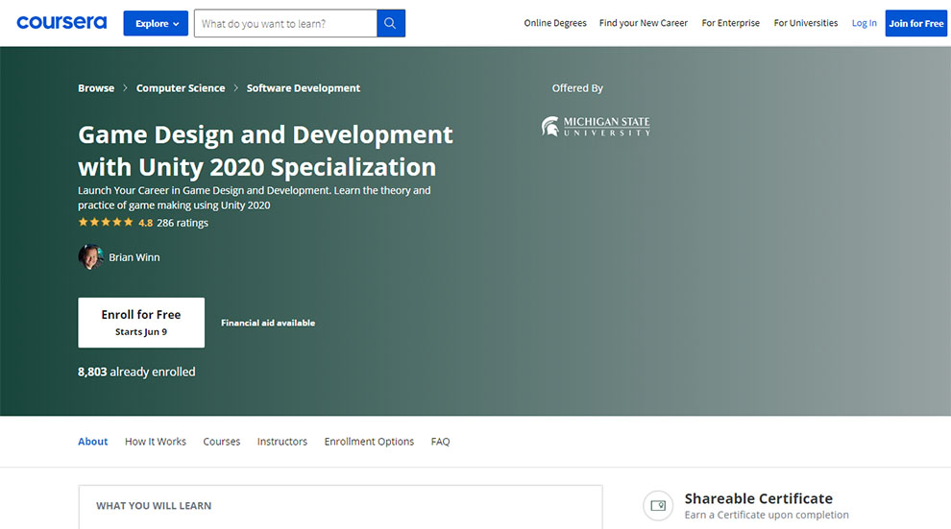The image size is (951, 529).
Task: Click 'Financial aid available' link
Action: pos(268,323)
